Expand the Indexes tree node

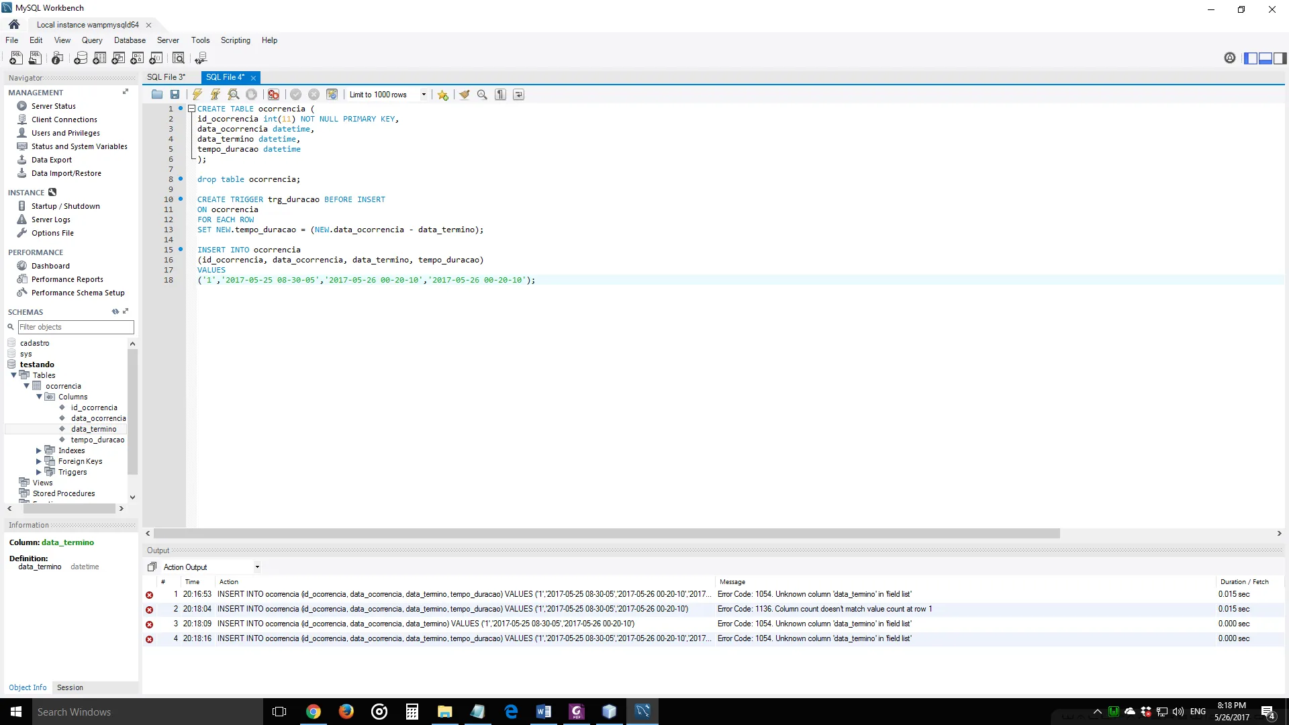click(38, 450)
